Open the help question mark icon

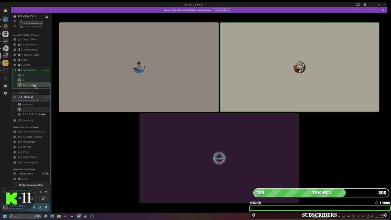(365, 5)
